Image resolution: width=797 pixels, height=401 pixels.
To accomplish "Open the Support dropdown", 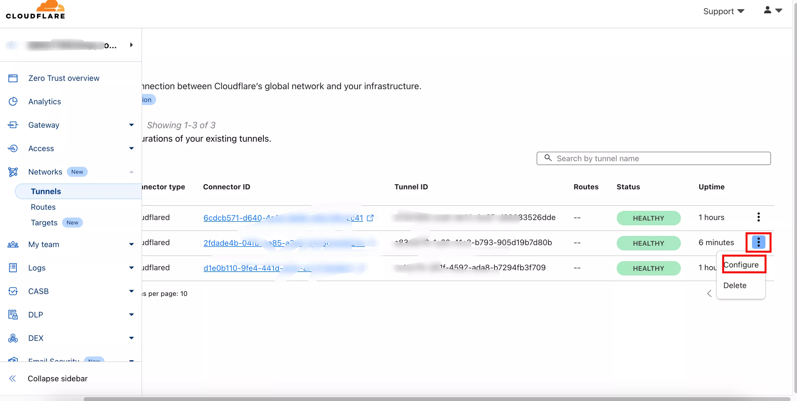I will pyautogui.click(x=723, y=11).
